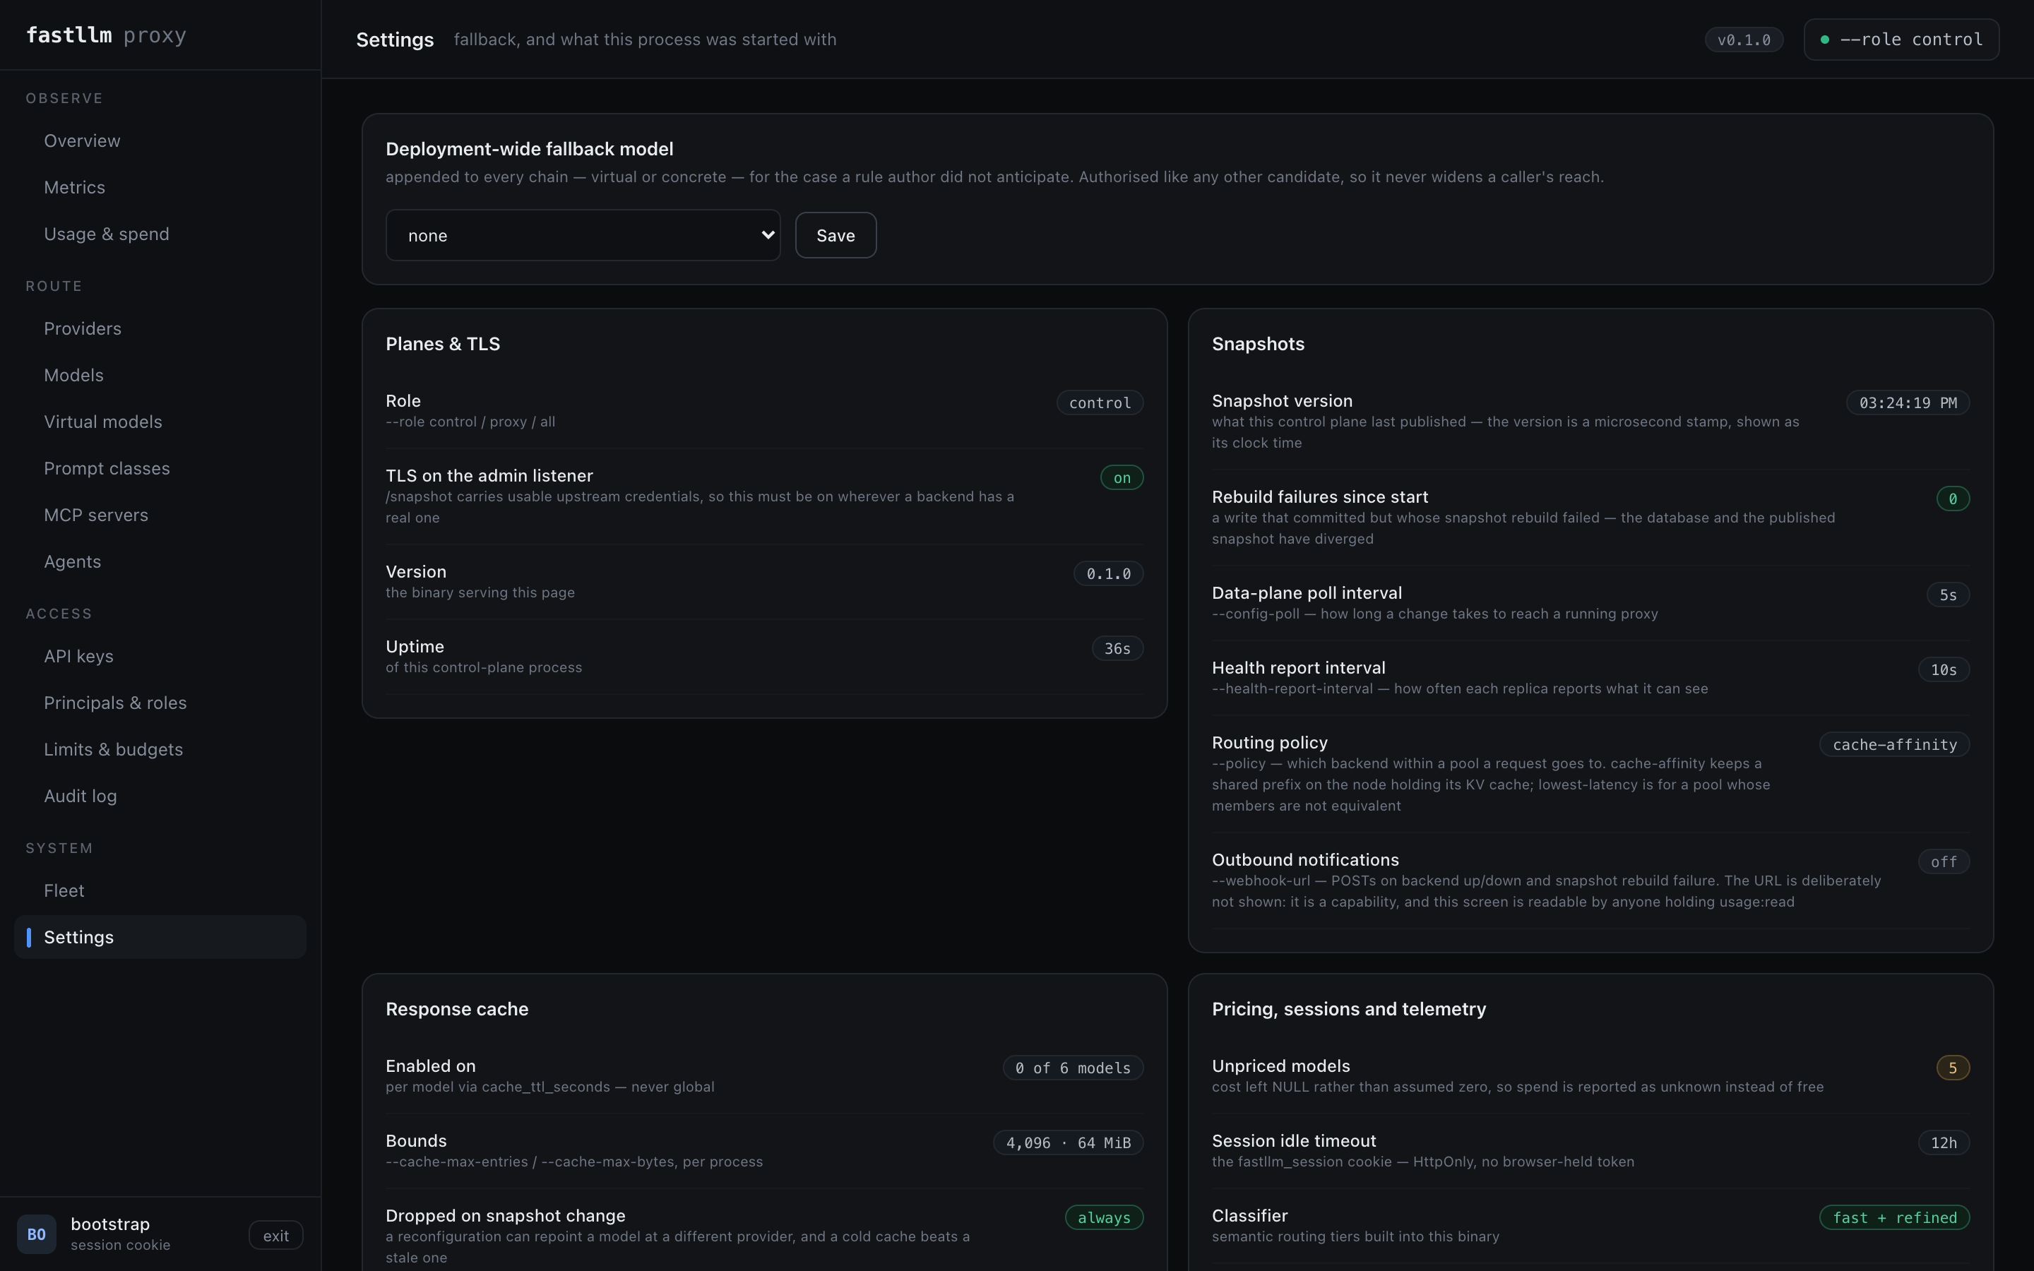Open MCP servers page

coord(160,515)
